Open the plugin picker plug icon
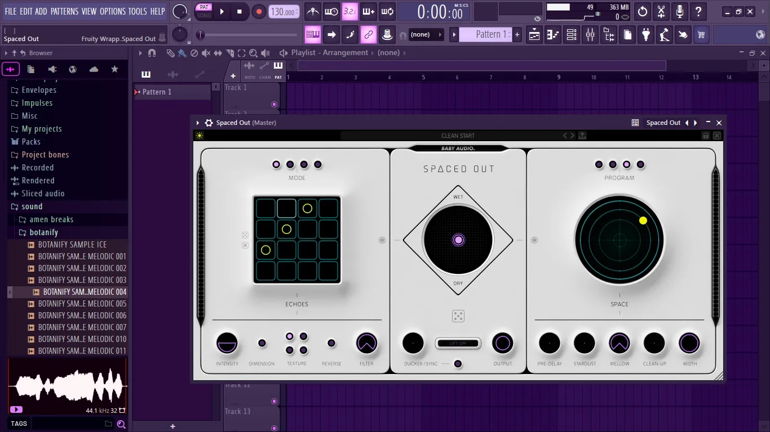The height and width of the screenshot is (432, 770). (646, 35)
